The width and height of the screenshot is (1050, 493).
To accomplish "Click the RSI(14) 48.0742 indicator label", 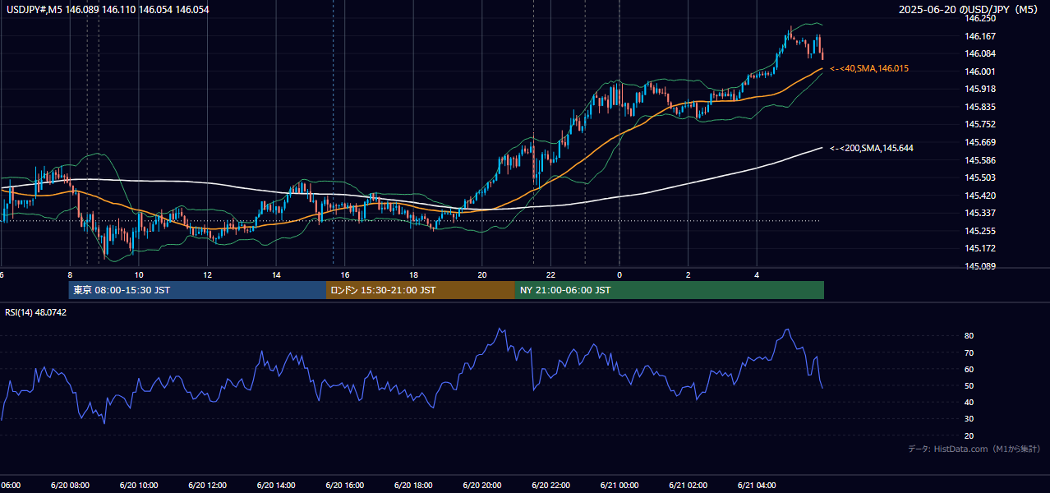I will tap(36, 312).
